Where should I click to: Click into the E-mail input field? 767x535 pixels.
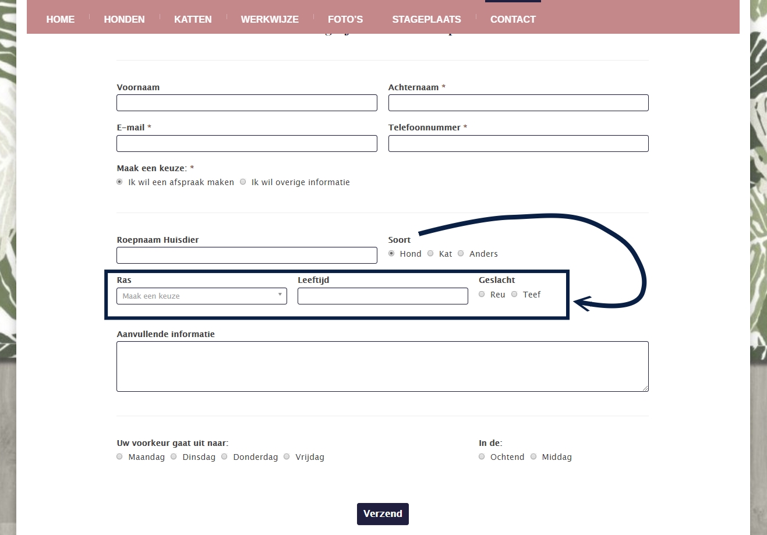(x=247, y=144)
